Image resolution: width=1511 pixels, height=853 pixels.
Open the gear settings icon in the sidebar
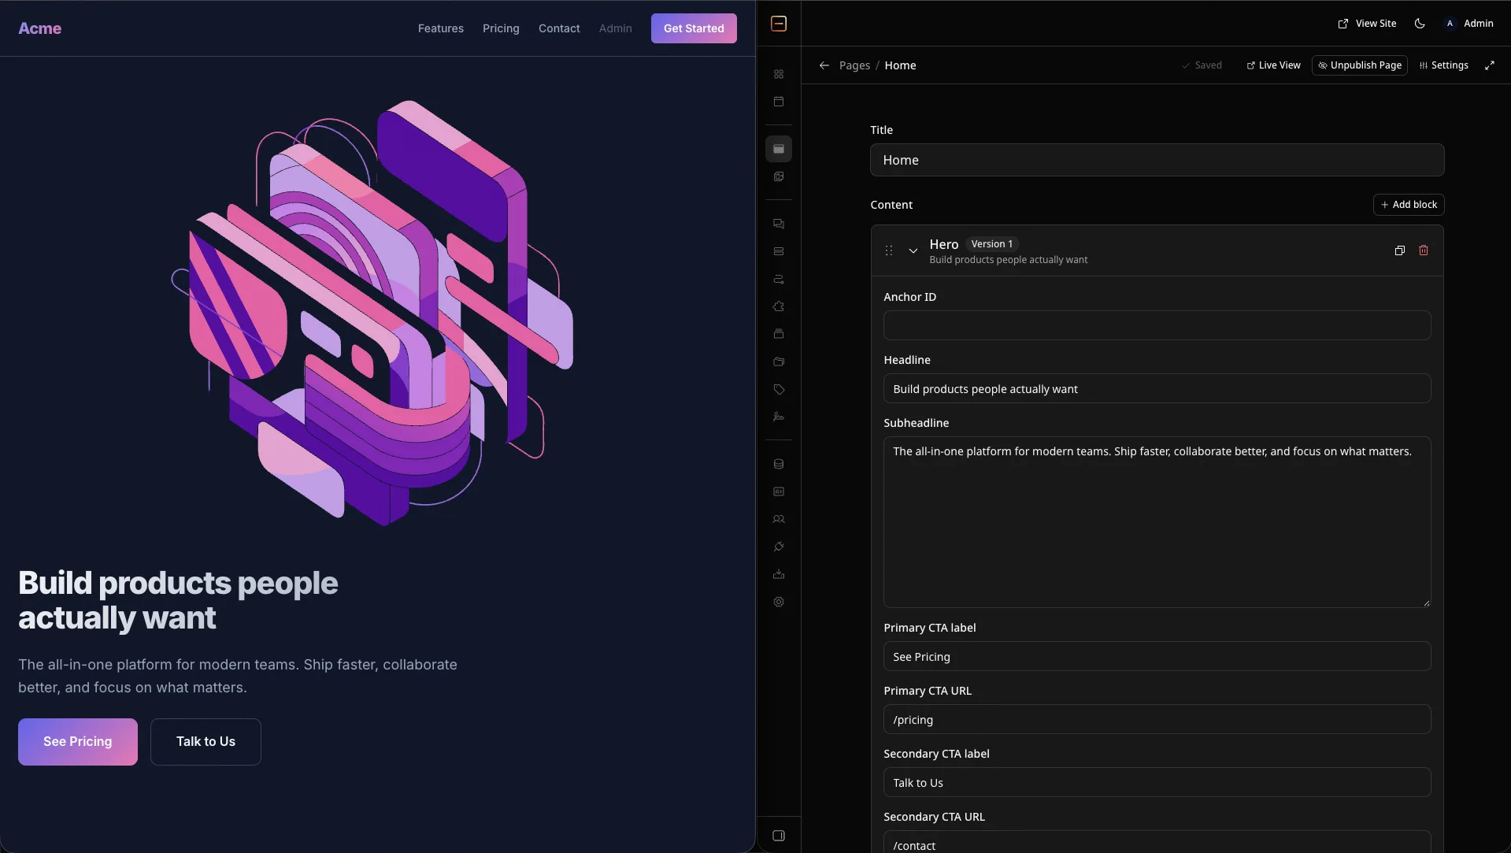click(779, 602)
